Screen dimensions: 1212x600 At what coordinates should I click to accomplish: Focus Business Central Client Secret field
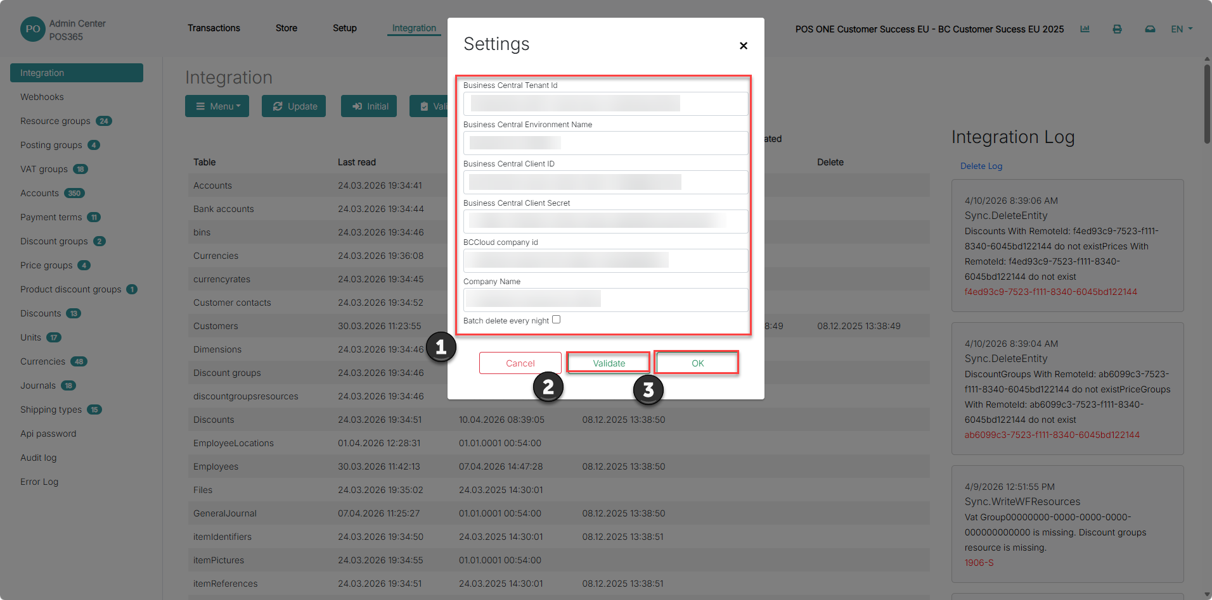point(606,222)
